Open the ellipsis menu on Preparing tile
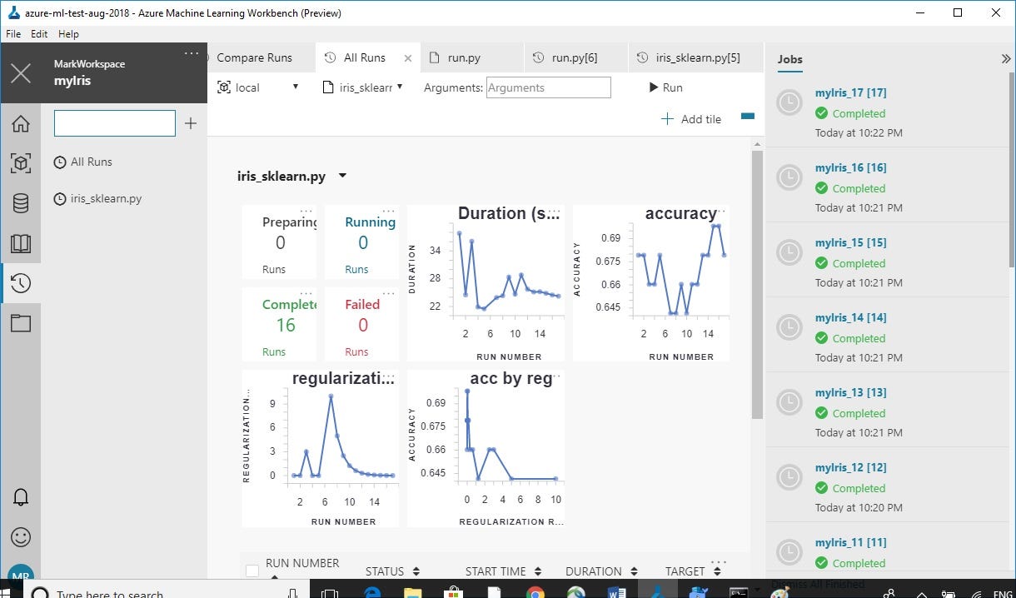Viewport: 1016px width, 598px height. (x=306, y=211)
